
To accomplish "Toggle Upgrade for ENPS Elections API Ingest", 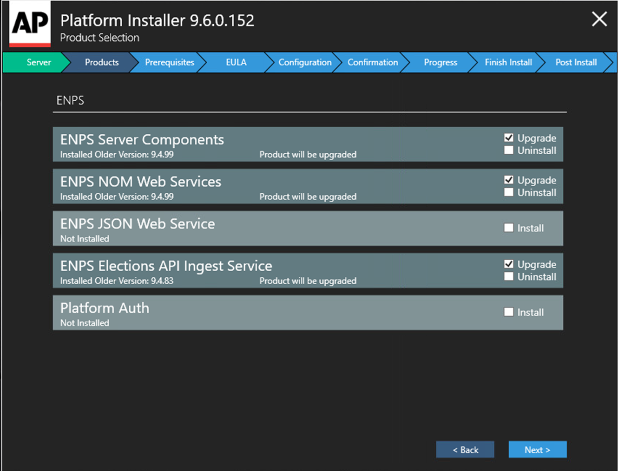I will click(x=509, y=264).
